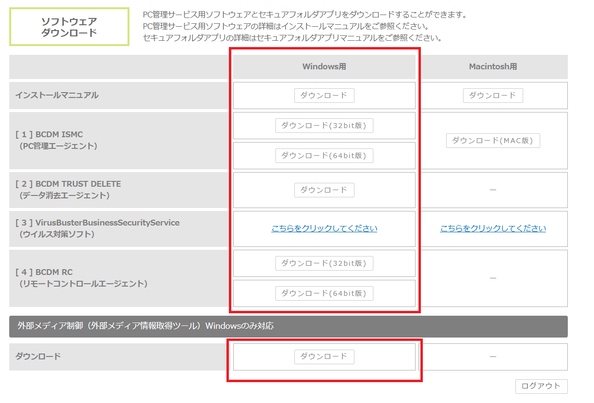Download BCDM ISMC 64bit version for Windows

pos(324,156)
